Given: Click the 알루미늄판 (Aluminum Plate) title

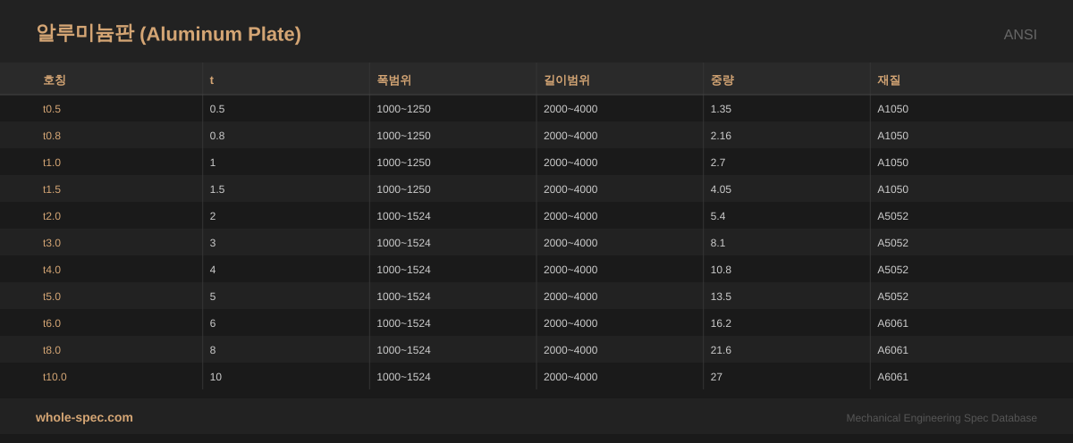Looking at the screenshot, I should pos(168,34).
